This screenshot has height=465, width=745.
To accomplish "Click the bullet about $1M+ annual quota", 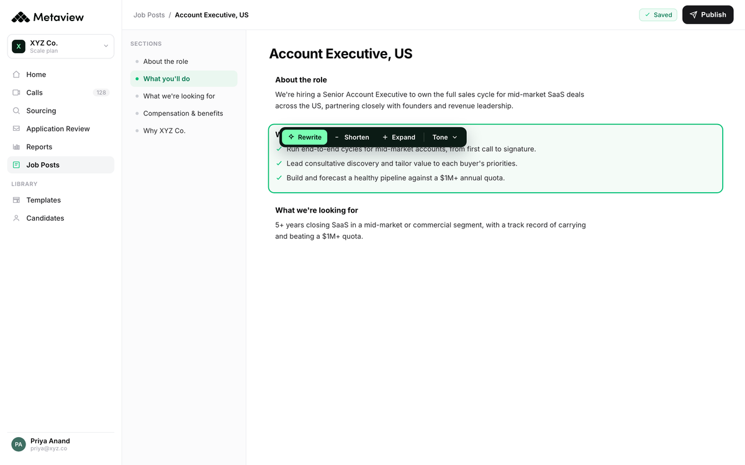I will [x=395, y=178].
